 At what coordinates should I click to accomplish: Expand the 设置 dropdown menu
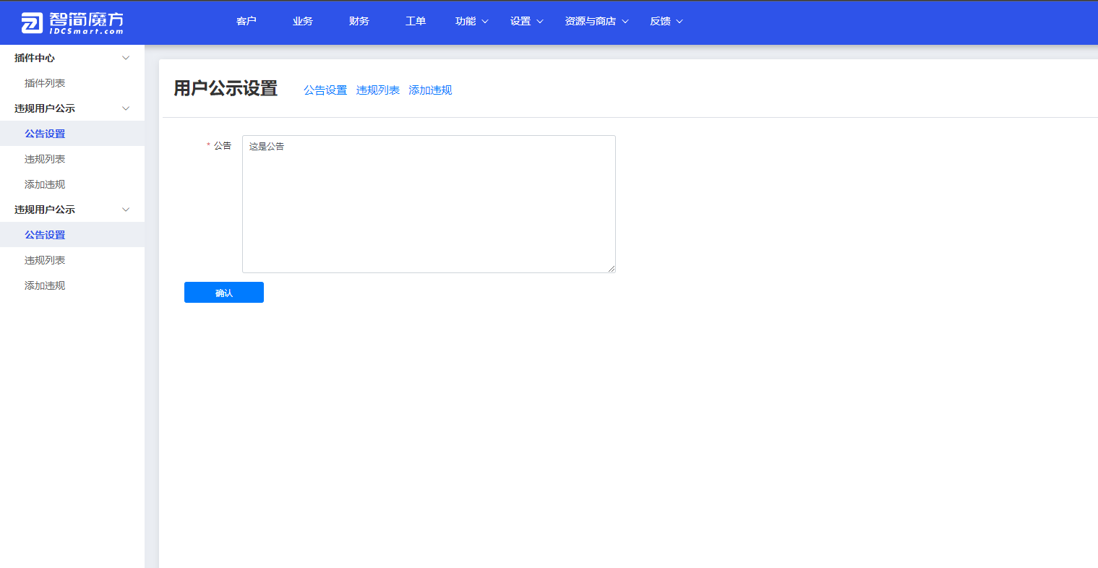pos(527,21)
